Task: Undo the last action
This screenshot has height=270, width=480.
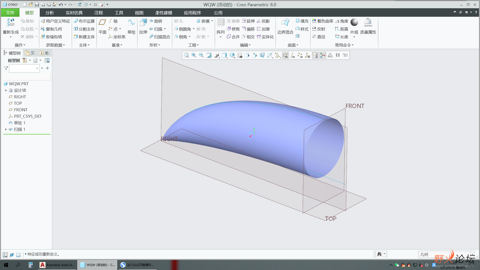Action: point(61,4)
